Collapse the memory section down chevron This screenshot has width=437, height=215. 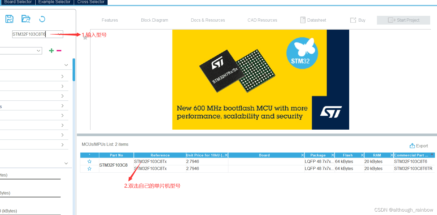(x=66, y=163)
